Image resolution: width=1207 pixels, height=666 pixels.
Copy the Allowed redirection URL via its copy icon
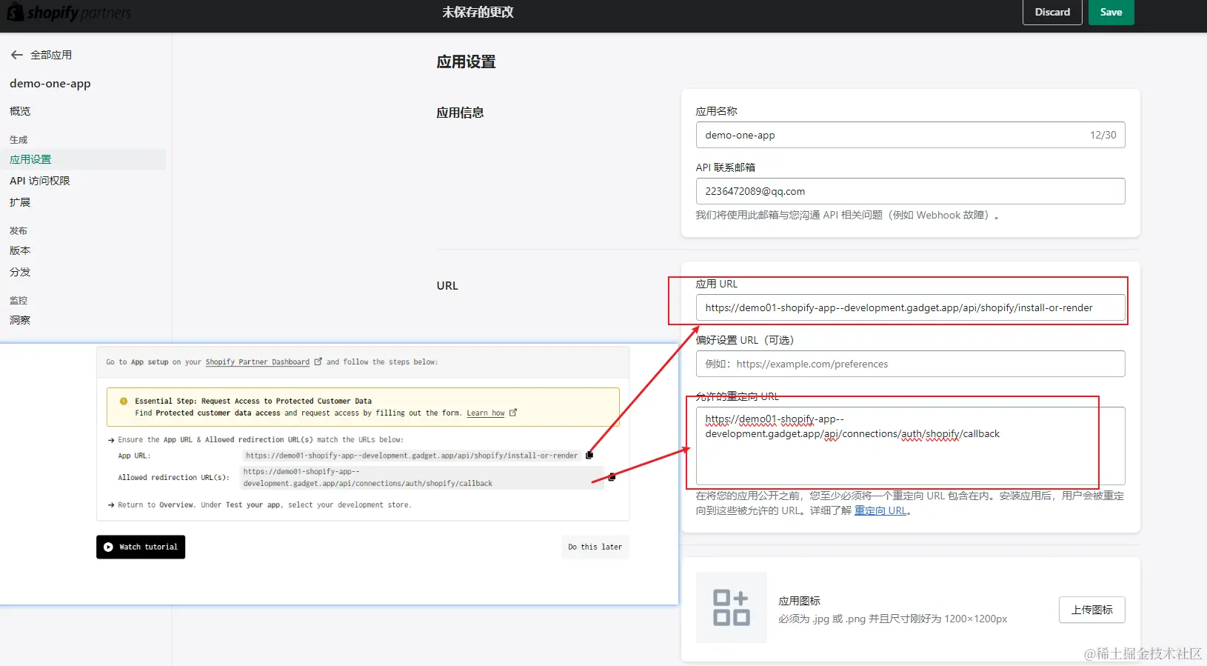point(612,477)
